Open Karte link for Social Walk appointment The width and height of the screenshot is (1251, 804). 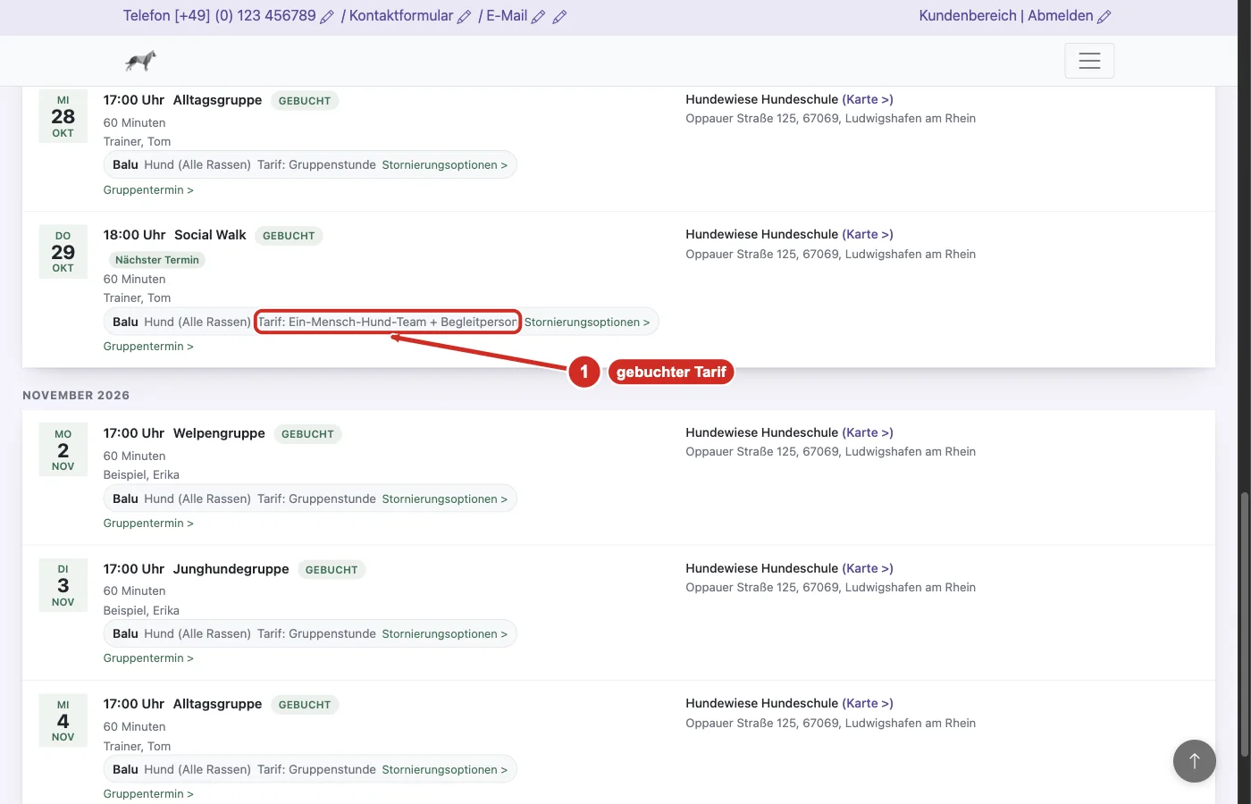868,234
